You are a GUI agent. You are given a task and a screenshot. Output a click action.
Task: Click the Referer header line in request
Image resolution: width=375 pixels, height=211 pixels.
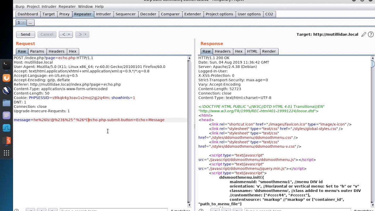[x=67, y=84]
